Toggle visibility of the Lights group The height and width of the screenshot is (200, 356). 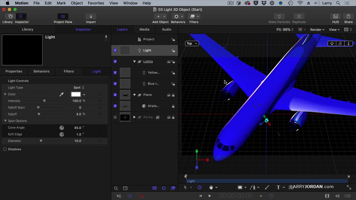coord(115,61)
